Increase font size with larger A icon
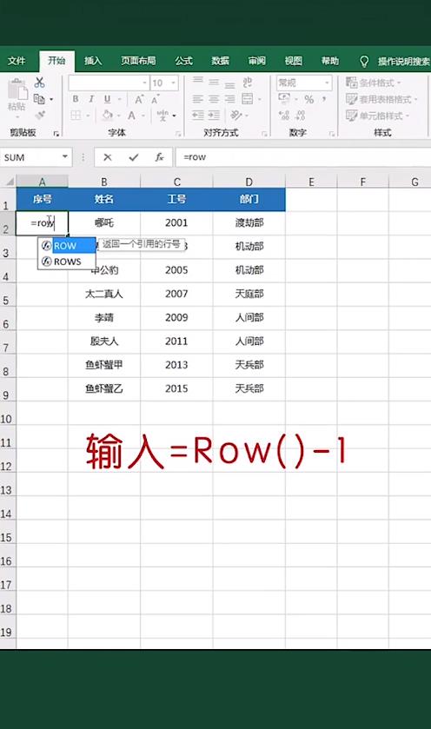This screenshot has width=431, height=729. pos(138,100)
